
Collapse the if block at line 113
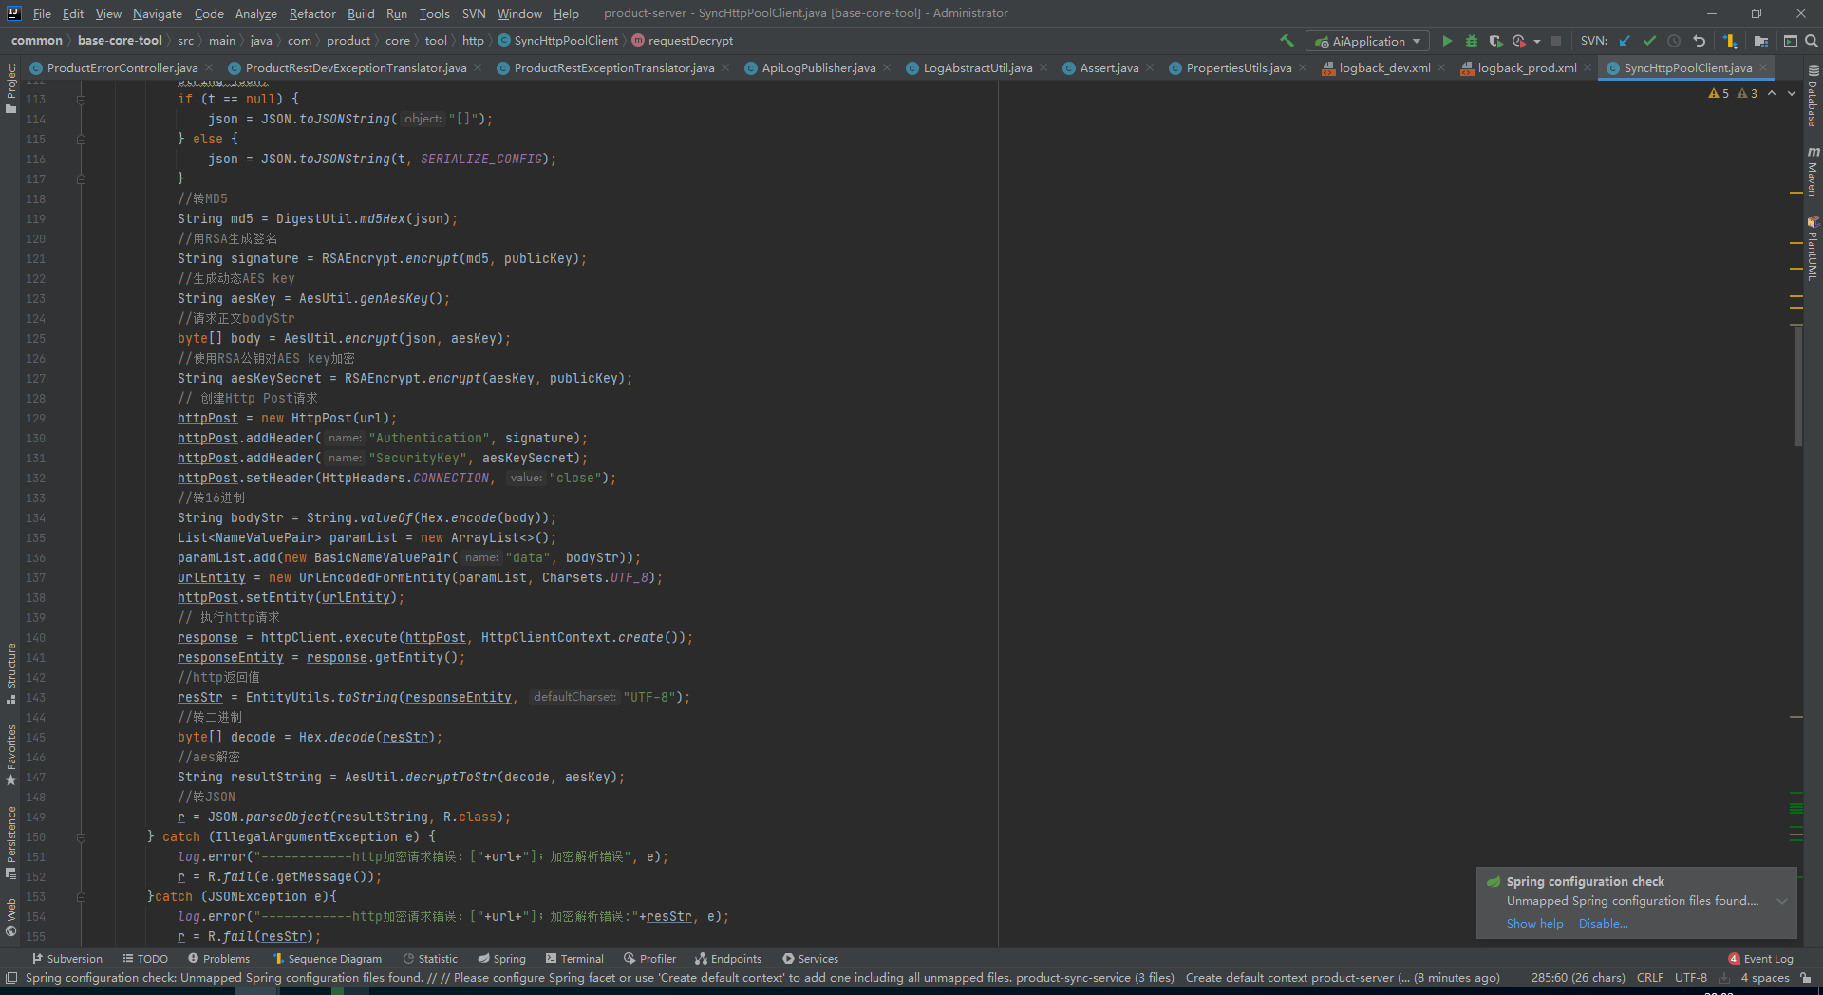point(81,99)
